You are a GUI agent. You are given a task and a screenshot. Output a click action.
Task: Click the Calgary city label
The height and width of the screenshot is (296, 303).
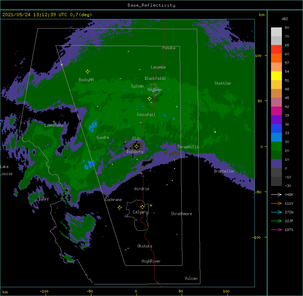click(140, 212)
